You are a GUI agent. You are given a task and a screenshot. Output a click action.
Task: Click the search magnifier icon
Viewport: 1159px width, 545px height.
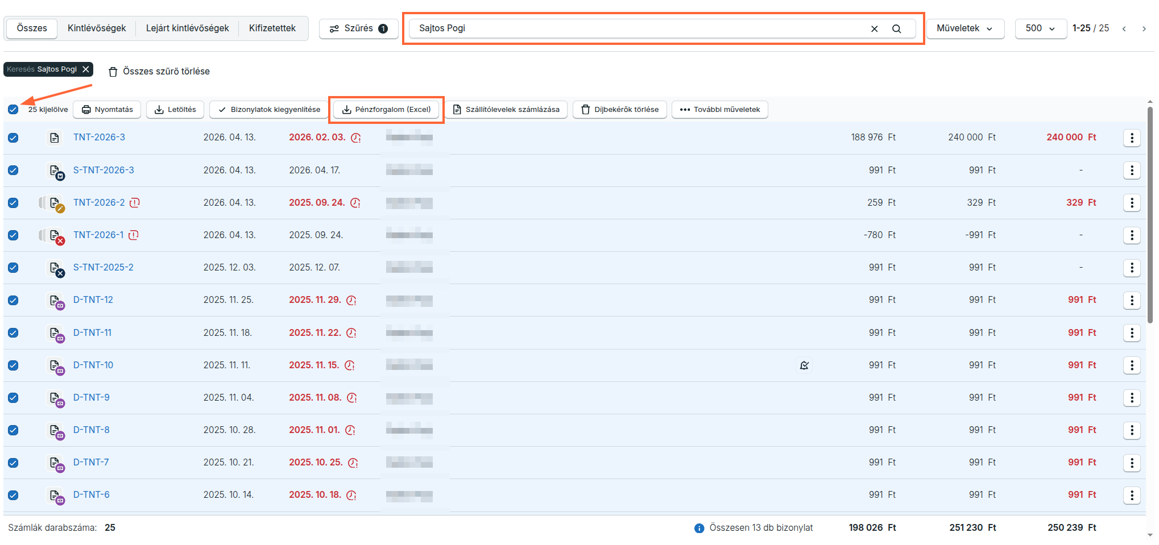click(x=896, y=28)
